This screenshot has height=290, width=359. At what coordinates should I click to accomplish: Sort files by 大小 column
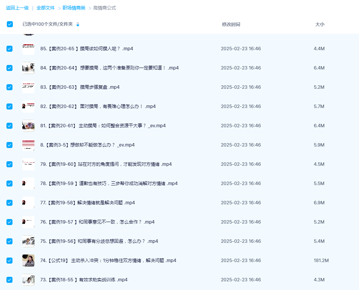coord(319,24)
